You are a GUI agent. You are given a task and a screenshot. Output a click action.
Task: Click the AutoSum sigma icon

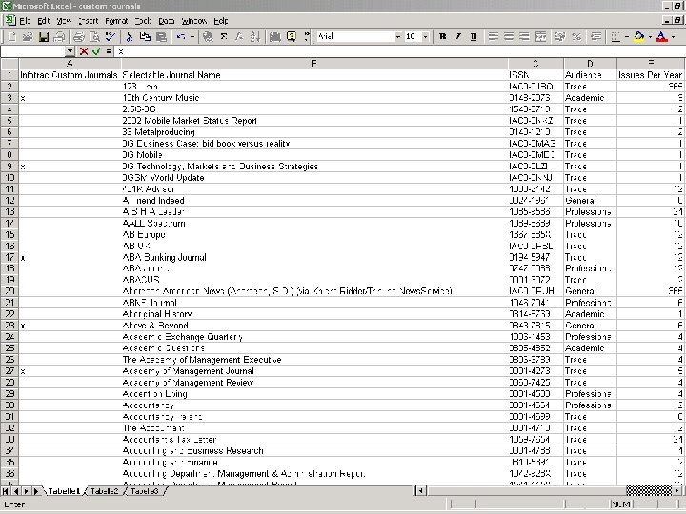tap(224, 37)
